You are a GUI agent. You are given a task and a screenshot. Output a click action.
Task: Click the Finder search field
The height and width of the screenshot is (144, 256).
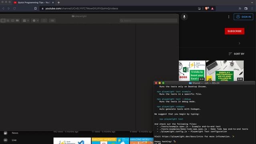pyautogui.click(x=148, y=20)
